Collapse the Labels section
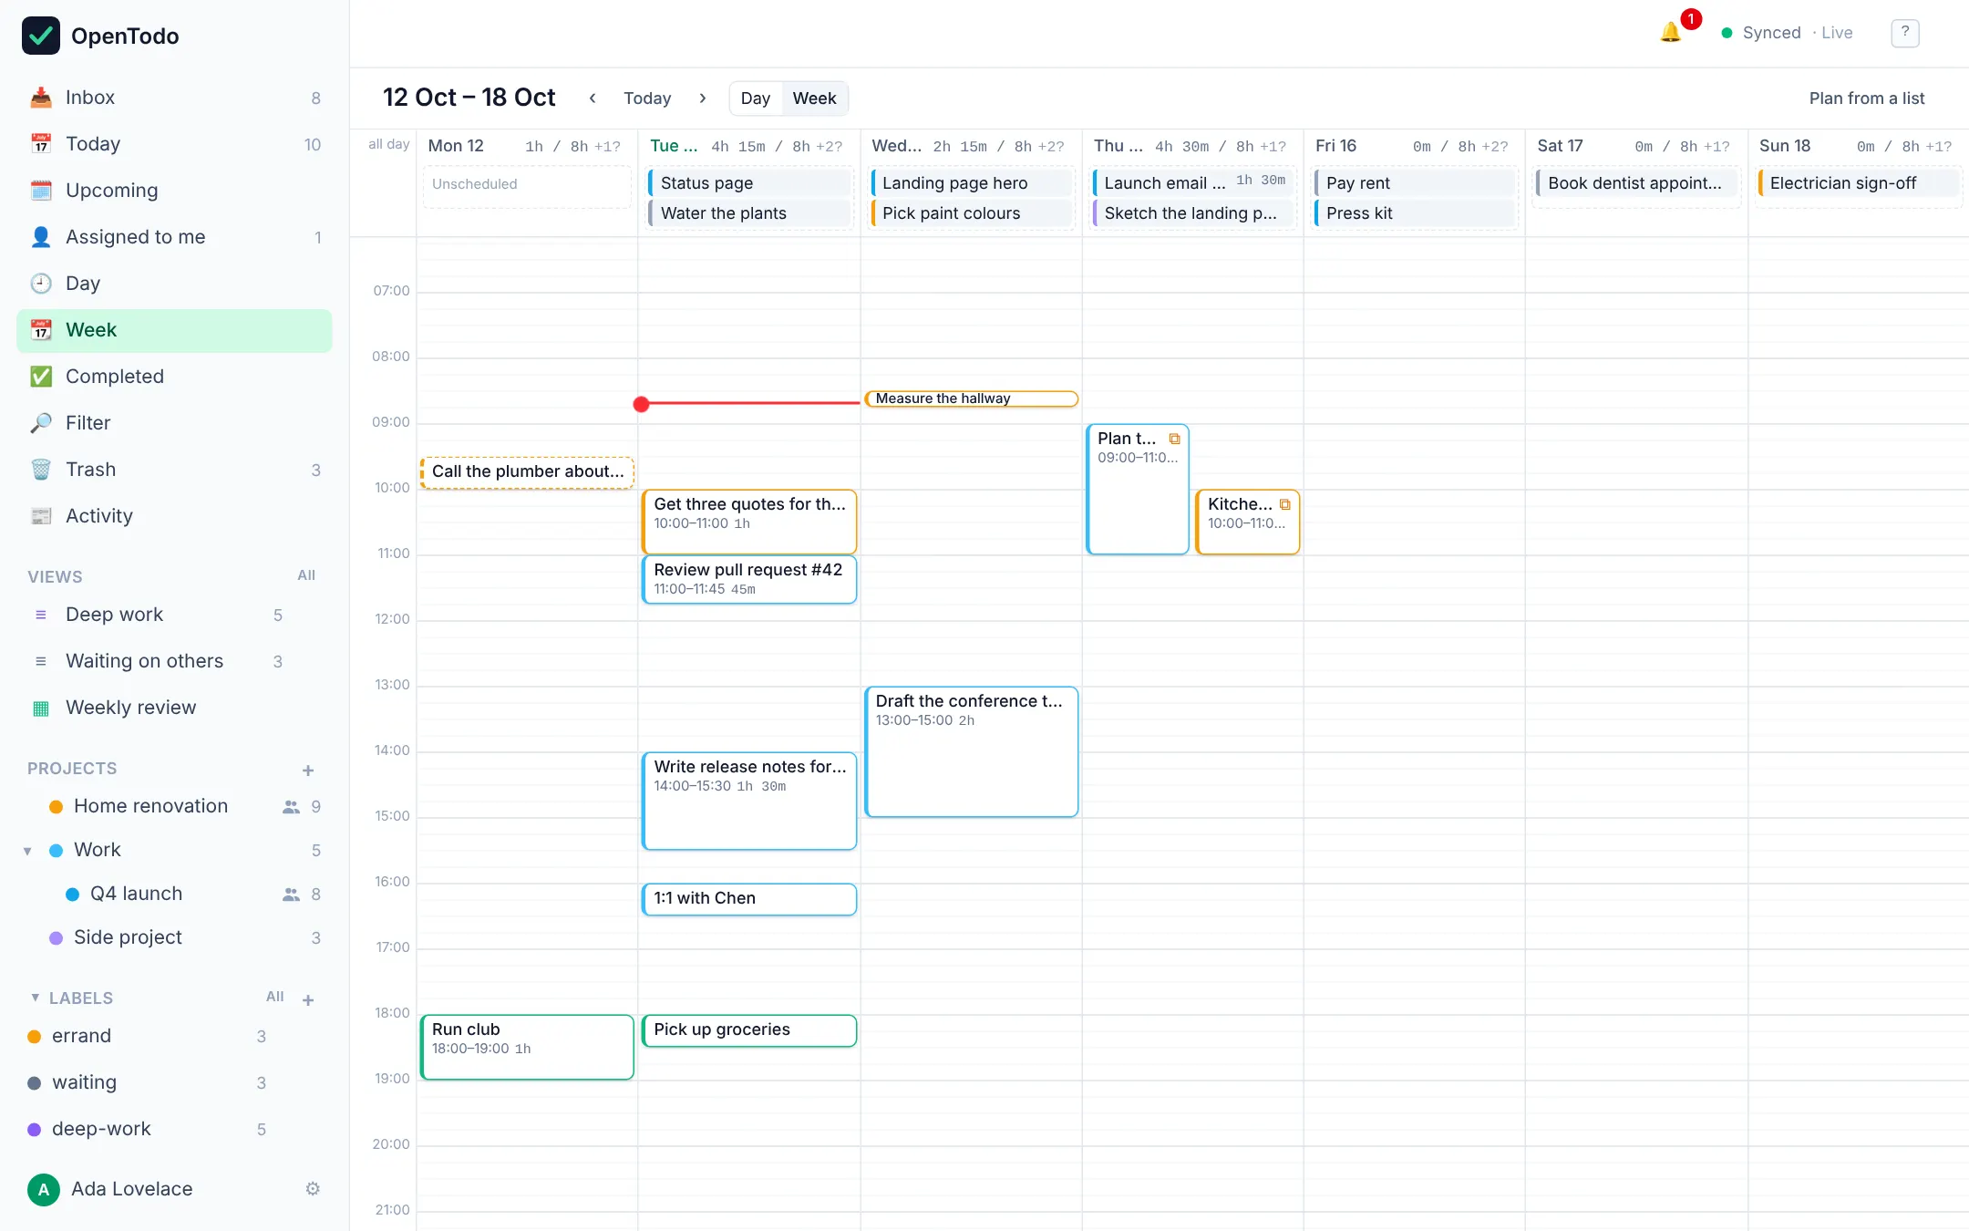 point(35,998)
